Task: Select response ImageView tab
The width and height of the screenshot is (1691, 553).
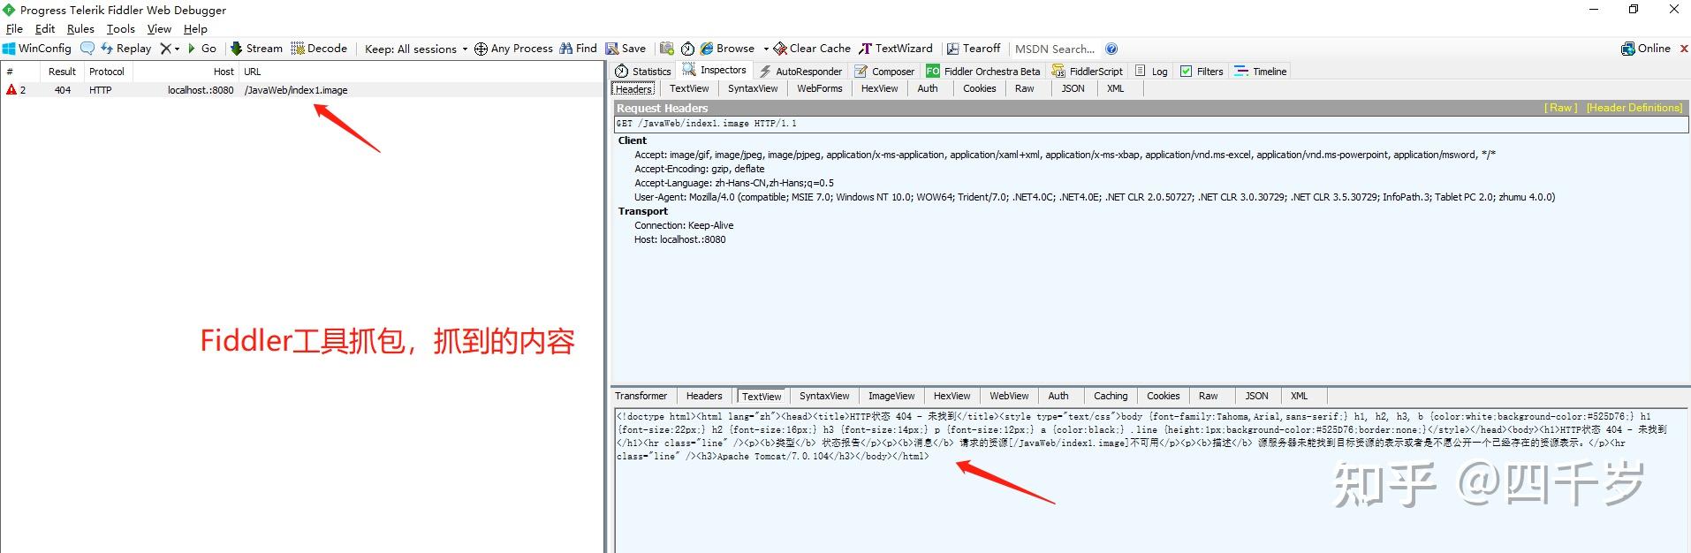Action: tap(891, 396)
